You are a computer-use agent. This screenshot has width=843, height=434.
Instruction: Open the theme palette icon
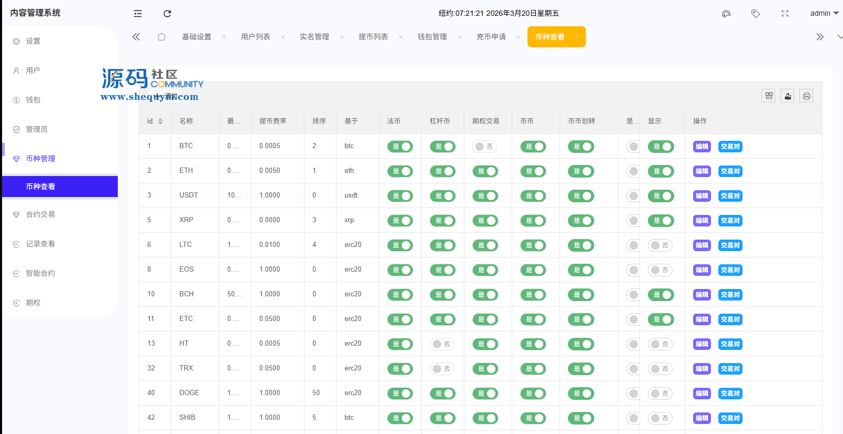click(x=726, y=14)
